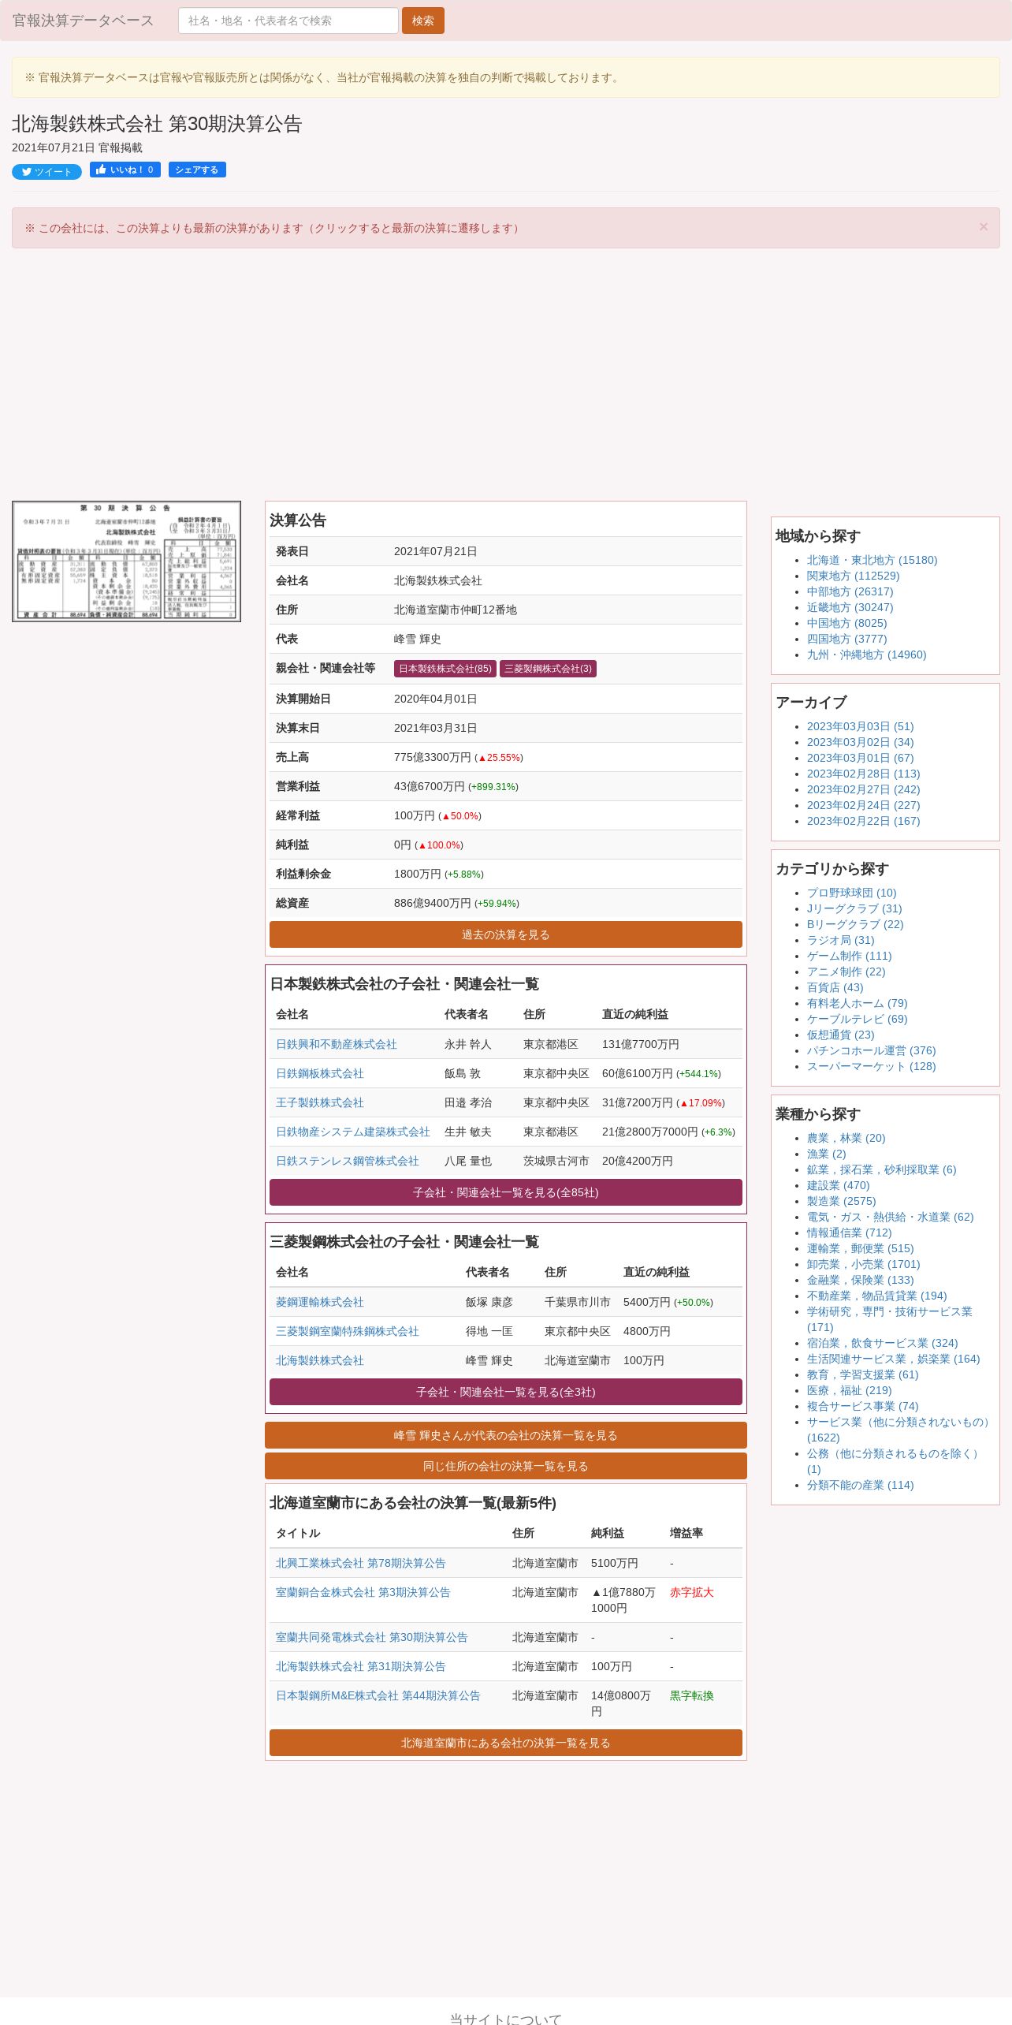Click the 赤字拡大 growth rate text

[692, 1592]
